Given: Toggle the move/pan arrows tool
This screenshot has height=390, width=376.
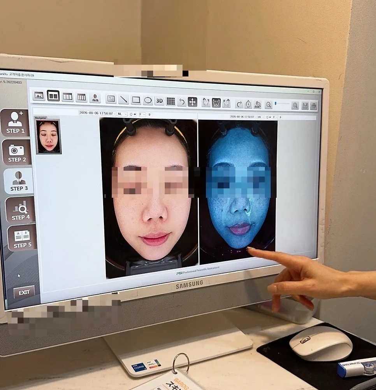Looking at the screenshot, I should point(192,102).
